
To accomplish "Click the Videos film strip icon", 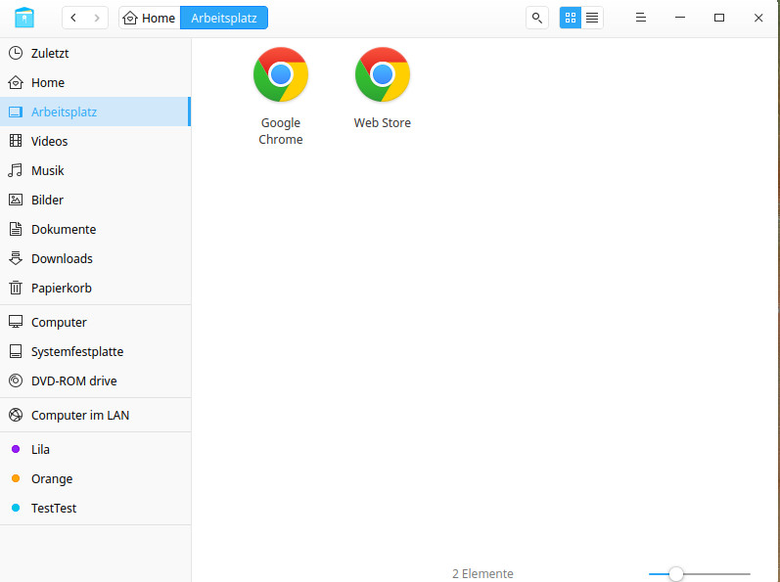I will 16,141.
